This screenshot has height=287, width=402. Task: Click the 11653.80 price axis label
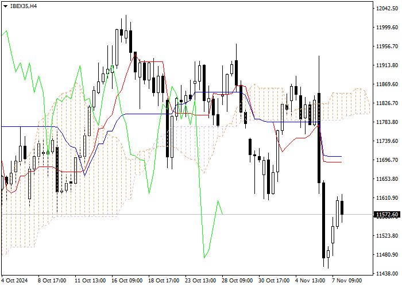tap(387, 179)
